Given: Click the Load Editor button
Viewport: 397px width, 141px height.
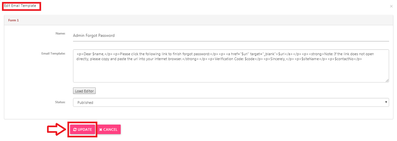Looking at the screenshot, I should tap(84, 91).
